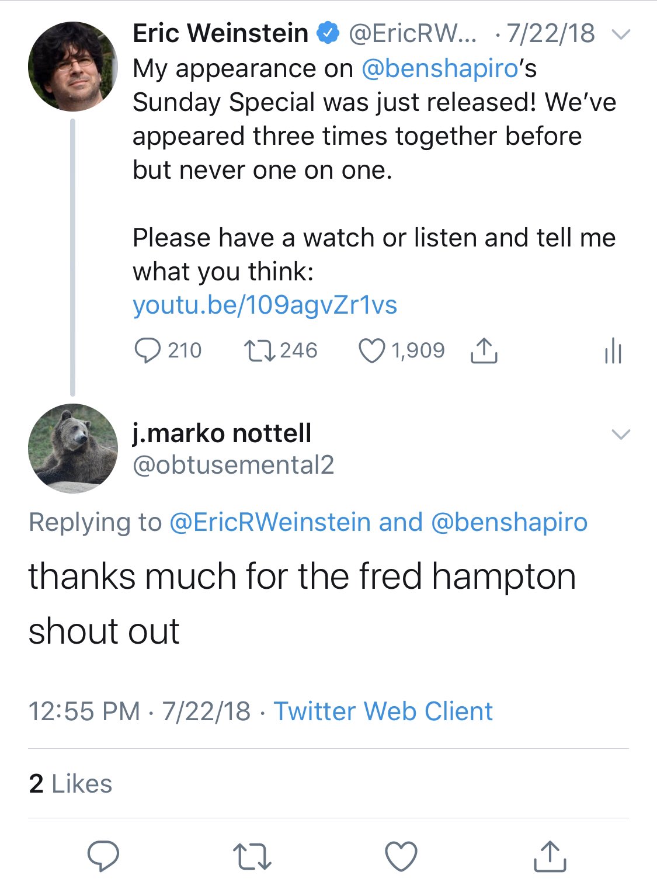
Task: Open j.marko nottell's bear avatar
Action: [72, 449]
